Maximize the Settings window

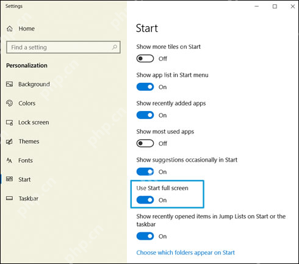275,6
